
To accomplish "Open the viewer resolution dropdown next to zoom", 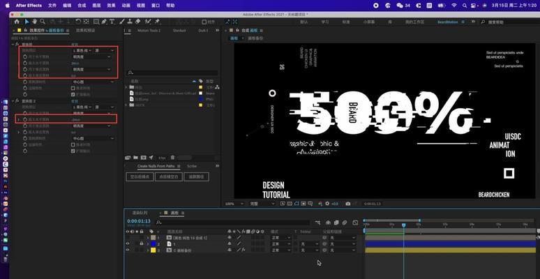I will [x=262, y=204].
